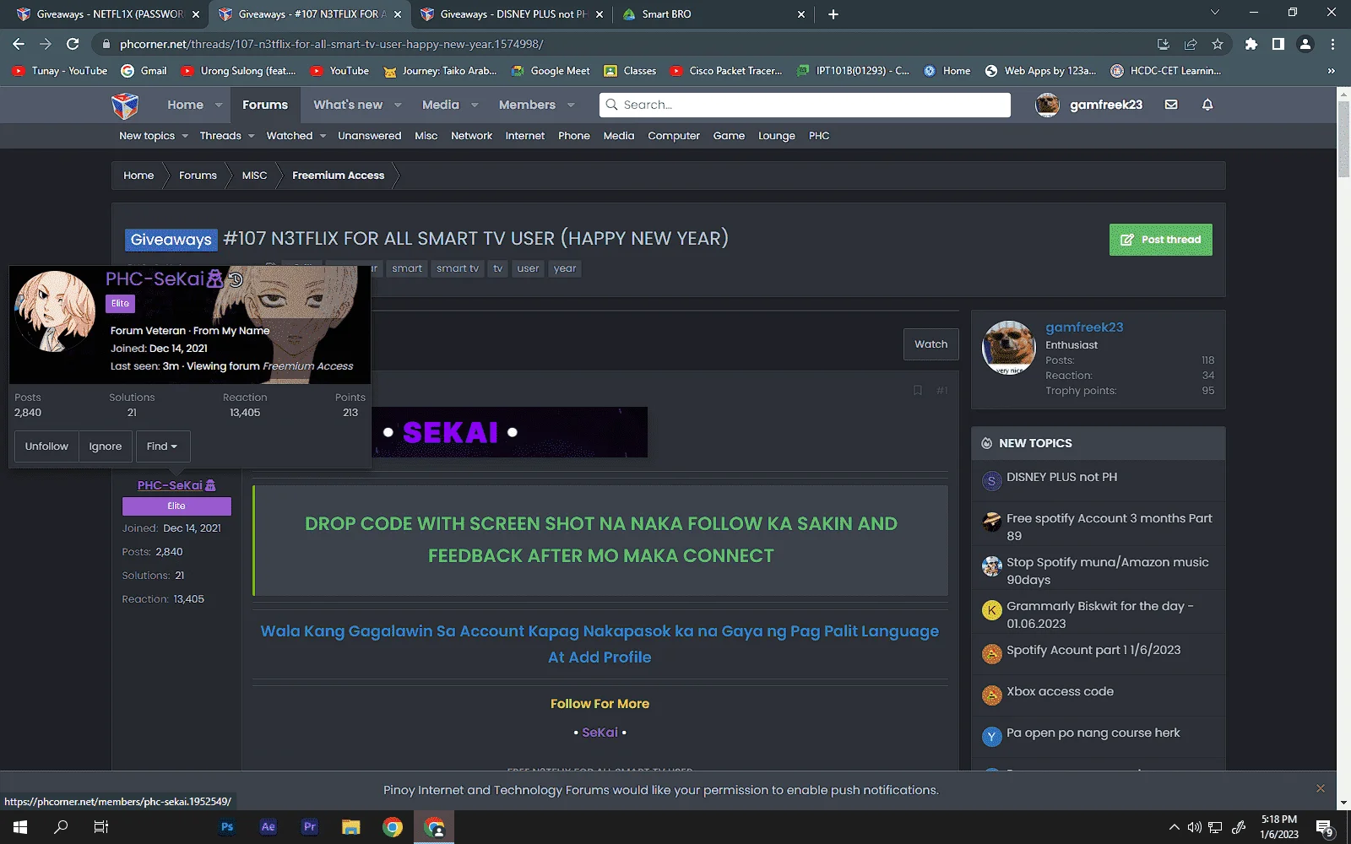Screen dimensions: 1351x844
Task: Show hidden system tray icons
Action: point(1174,827)
